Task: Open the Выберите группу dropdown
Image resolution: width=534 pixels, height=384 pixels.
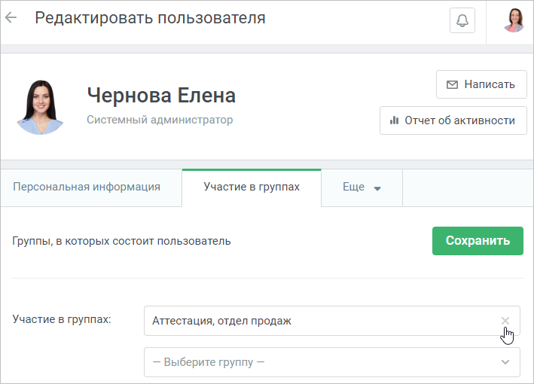Action: (332, 362)
